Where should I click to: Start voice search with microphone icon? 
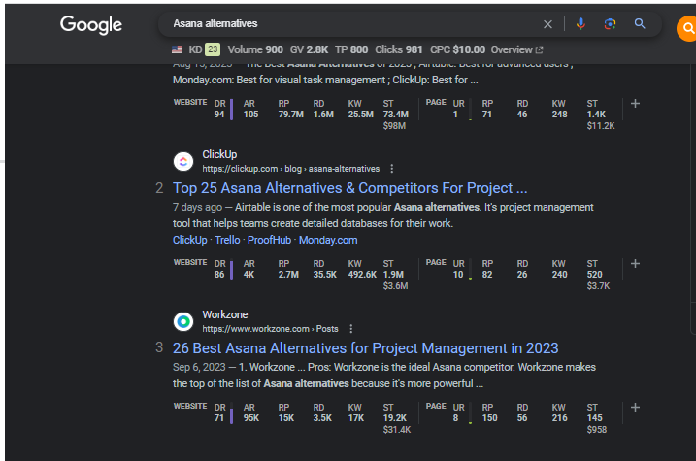coord(580,24)
